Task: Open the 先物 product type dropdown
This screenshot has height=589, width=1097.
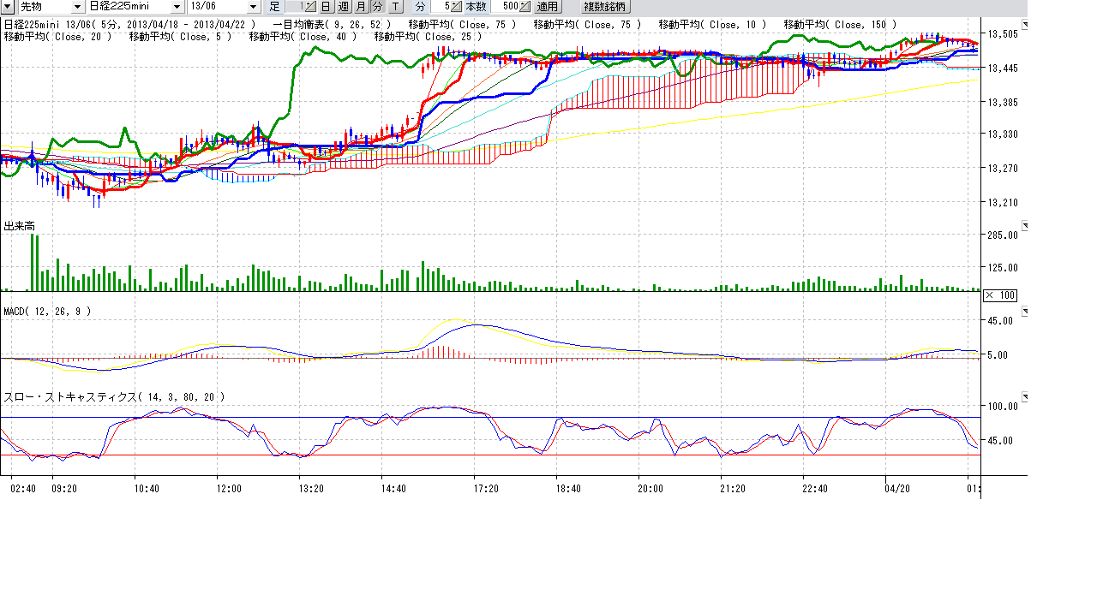Action: pos(76,6)
